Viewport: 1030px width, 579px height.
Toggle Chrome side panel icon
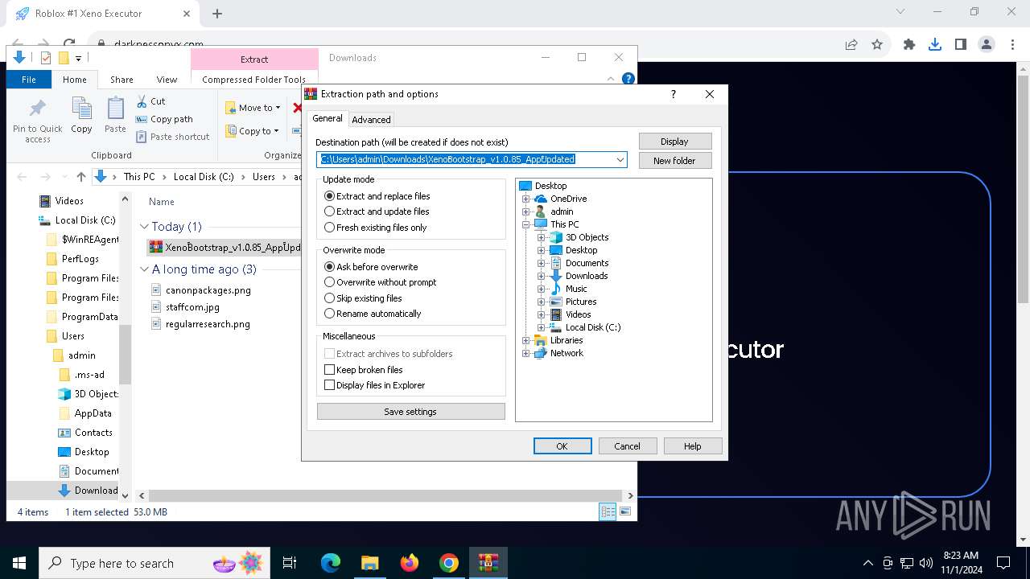pos(961,45)
